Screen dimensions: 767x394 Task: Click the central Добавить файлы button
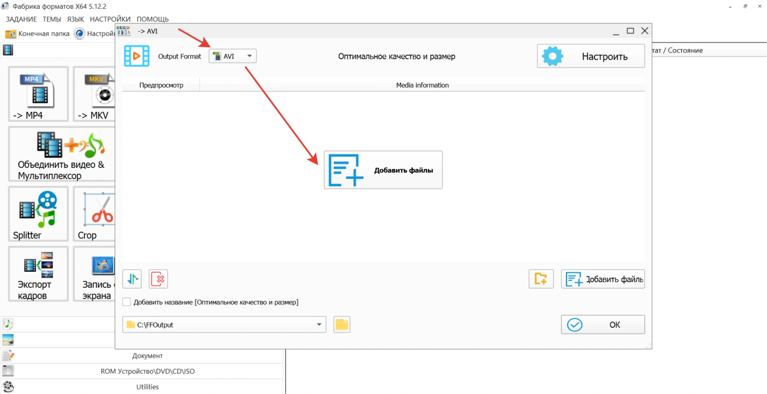(x=383, y=170)
